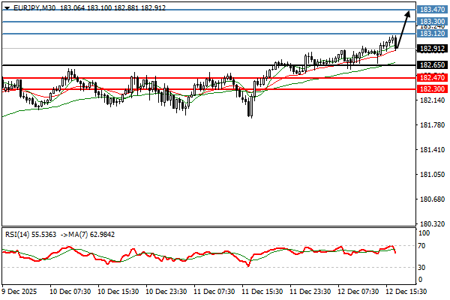The height and width of the screenshot is (300, 450).
Task: Click the 182.912 current price label
Action: point(431,49)
